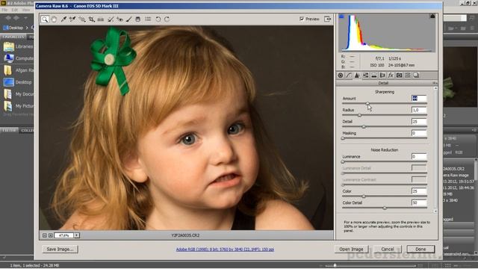478x269 pixels.
Task: Click the Save Image button
Action: point(60,249)
